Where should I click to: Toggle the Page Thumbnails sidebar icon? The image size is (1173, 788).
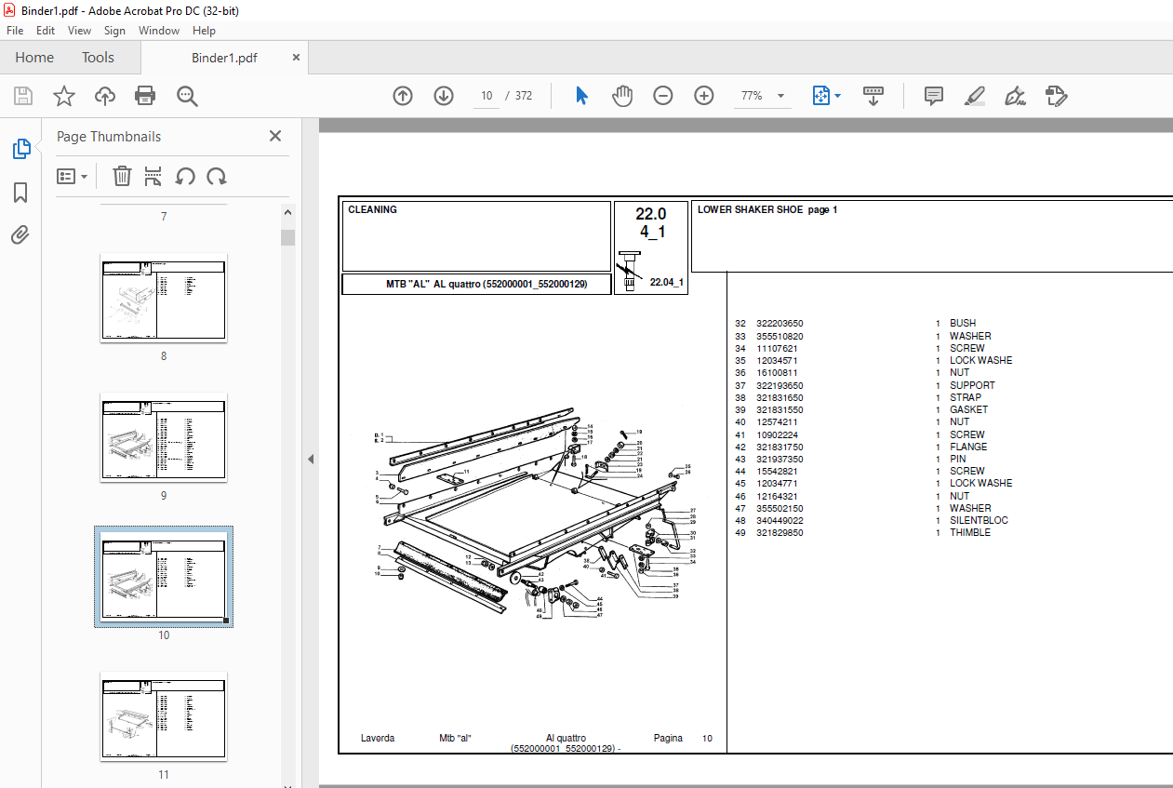point(20,149)
